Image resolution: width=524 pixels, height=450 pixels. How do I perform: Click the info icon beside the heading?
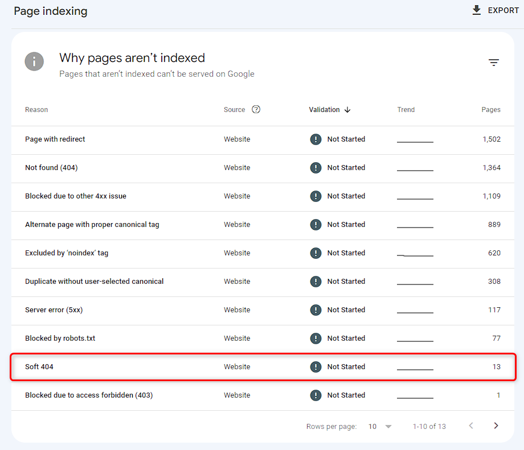(x=34, y=61)
